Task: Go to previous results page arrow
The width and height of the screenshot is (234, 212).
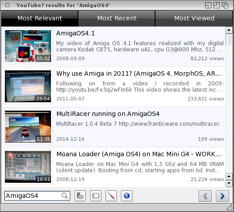Action: pyautogui.click(x=205, y=196)
